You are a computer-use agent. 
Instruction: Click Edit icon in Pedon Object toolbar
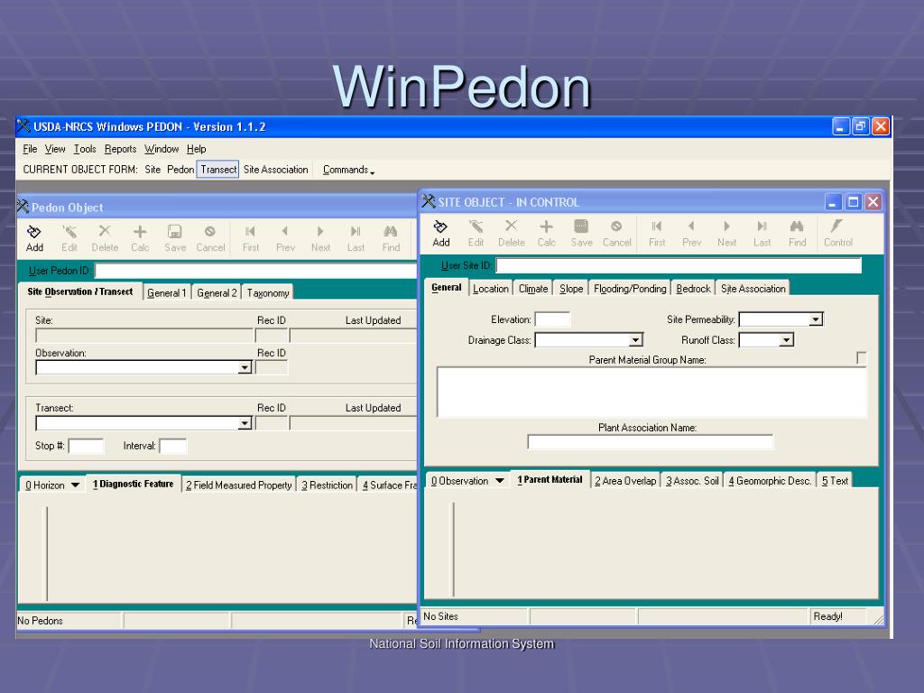[x=69, y=232]
